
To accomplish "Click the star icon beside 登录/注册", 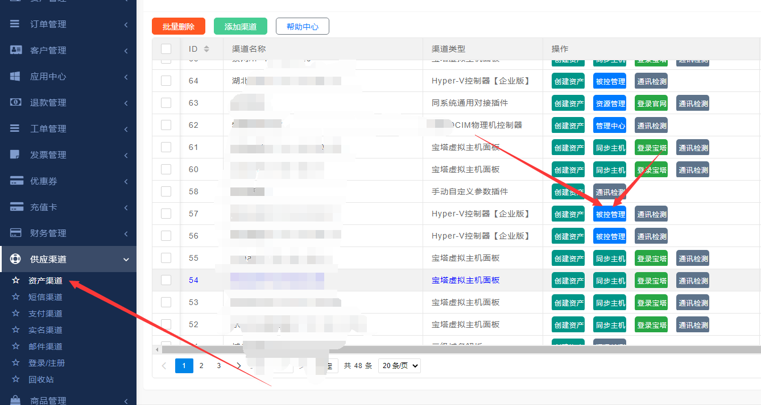I will coord(16,362).
